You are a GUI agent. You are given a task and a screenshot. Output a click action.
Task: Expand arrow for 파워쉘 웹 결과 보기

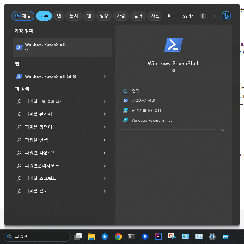click(104, 102)
